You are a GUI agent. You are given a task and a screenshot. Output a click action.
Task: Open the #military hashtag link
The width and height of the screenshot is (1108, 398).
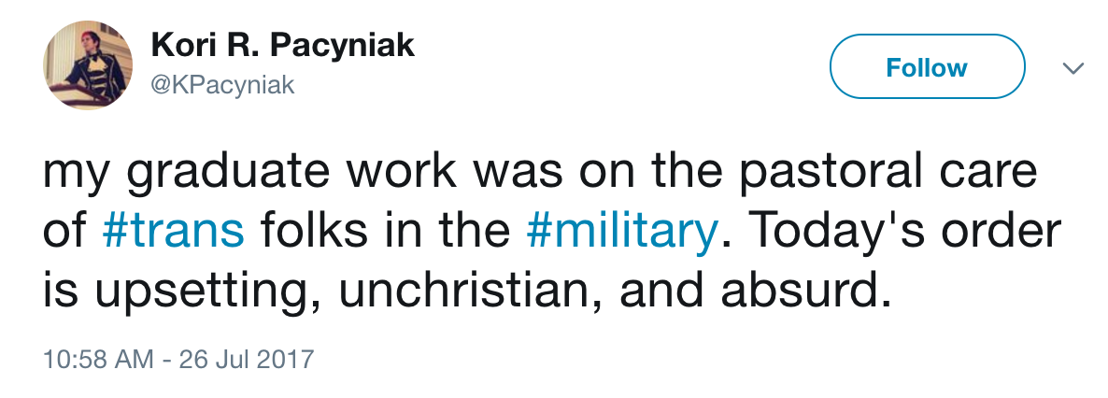pos(621,233)
